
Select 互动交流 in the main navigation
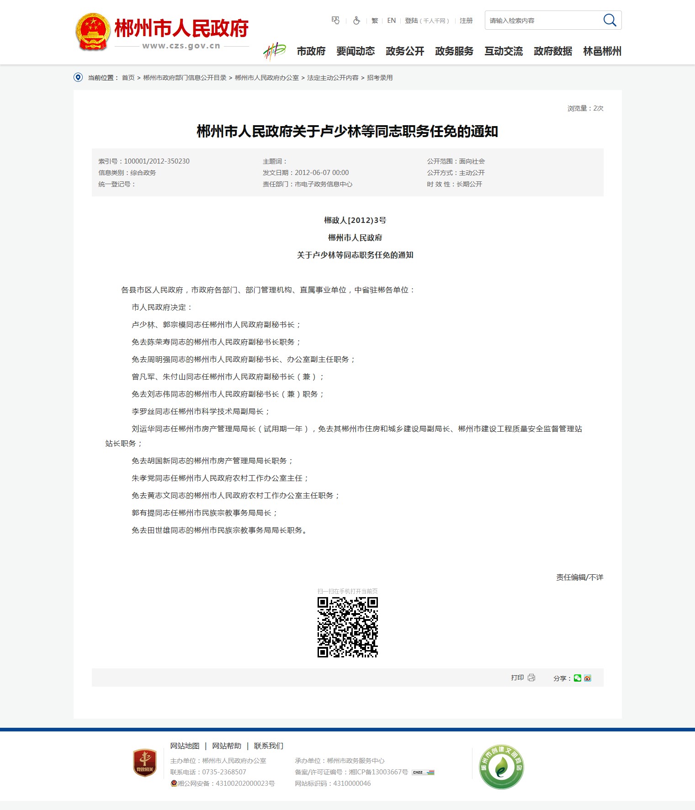pyautogui.click(x=504, y=51)
